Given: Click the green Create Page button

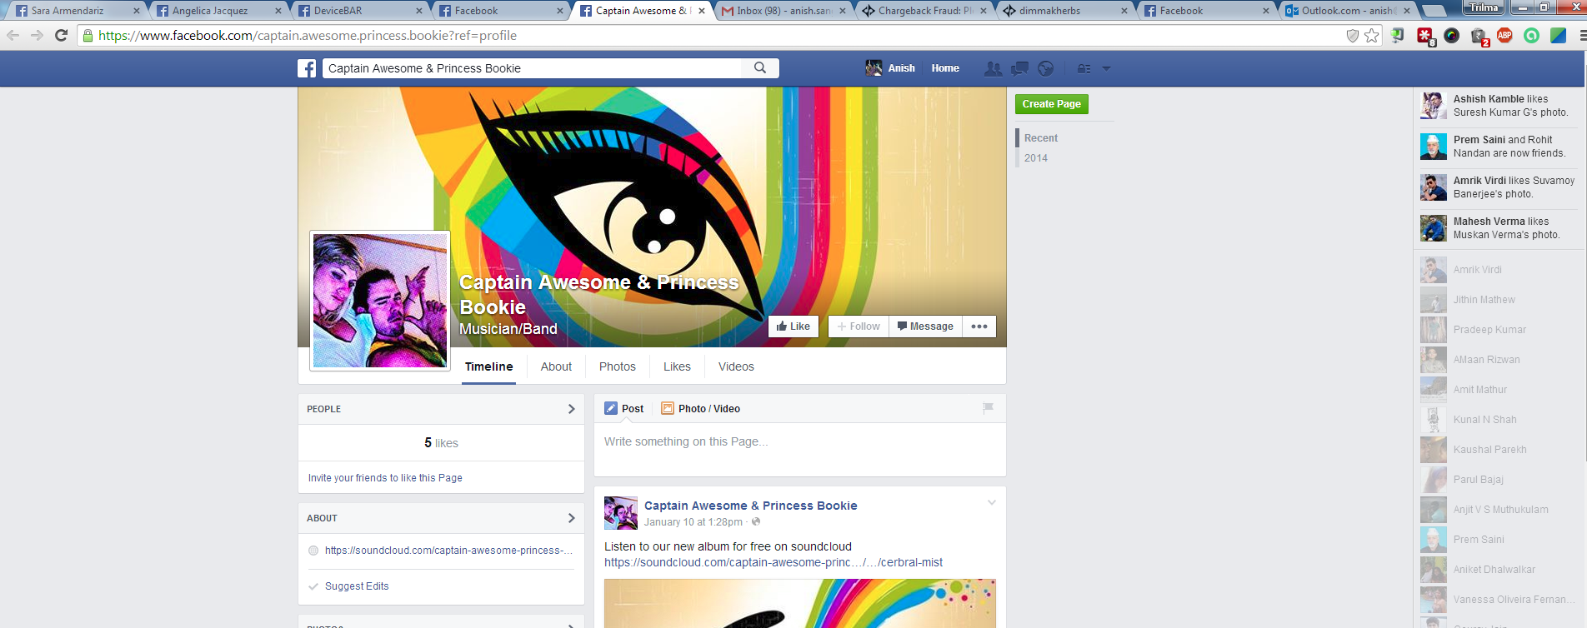Looking at the screenshot, I should pos(1052,104).
